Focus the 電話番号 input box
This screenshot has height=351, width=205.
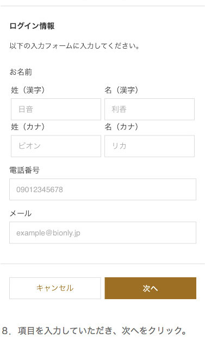(x=103, y=189)
